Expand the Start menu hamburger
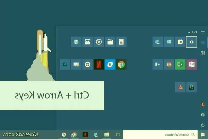The image size is (208, 139). [203, 32]
